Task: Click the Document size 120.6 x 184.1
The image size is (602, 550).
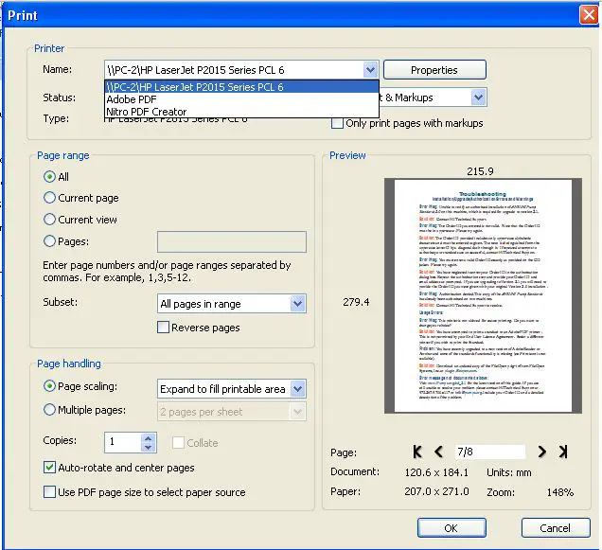Action: pyautogui.click(x=436, y=472)
